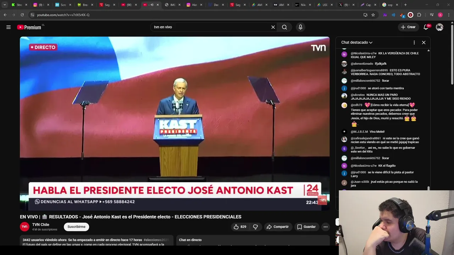This screenshot has width=454, height=255.
Task: Open @M.J.B.E.M's chat profile
Action: (x=359, y=132)
